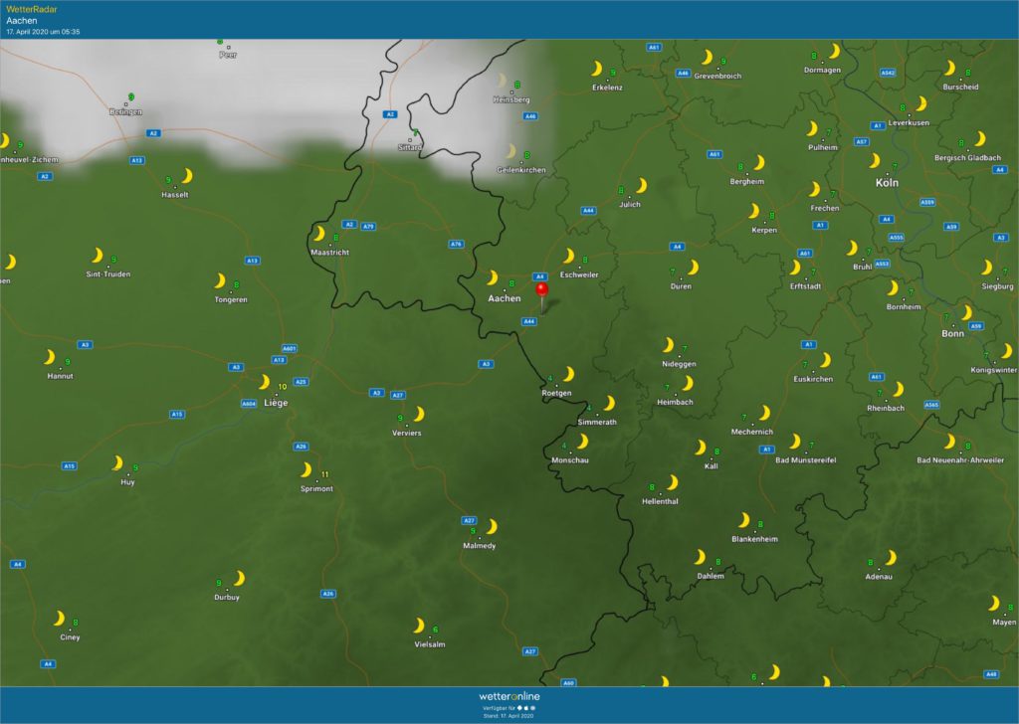Image resolution: width=1019 pixels, height=724 pixels.
Task: Click the moon icon at Blankenheim
Action: coord(744,520)
